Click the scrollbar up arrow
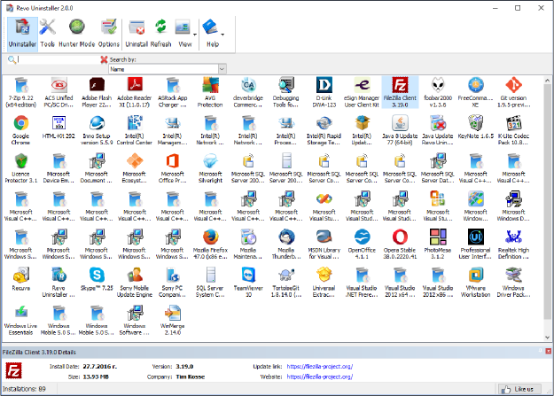Viewport: 554px width, 396px height. point(547,81)
